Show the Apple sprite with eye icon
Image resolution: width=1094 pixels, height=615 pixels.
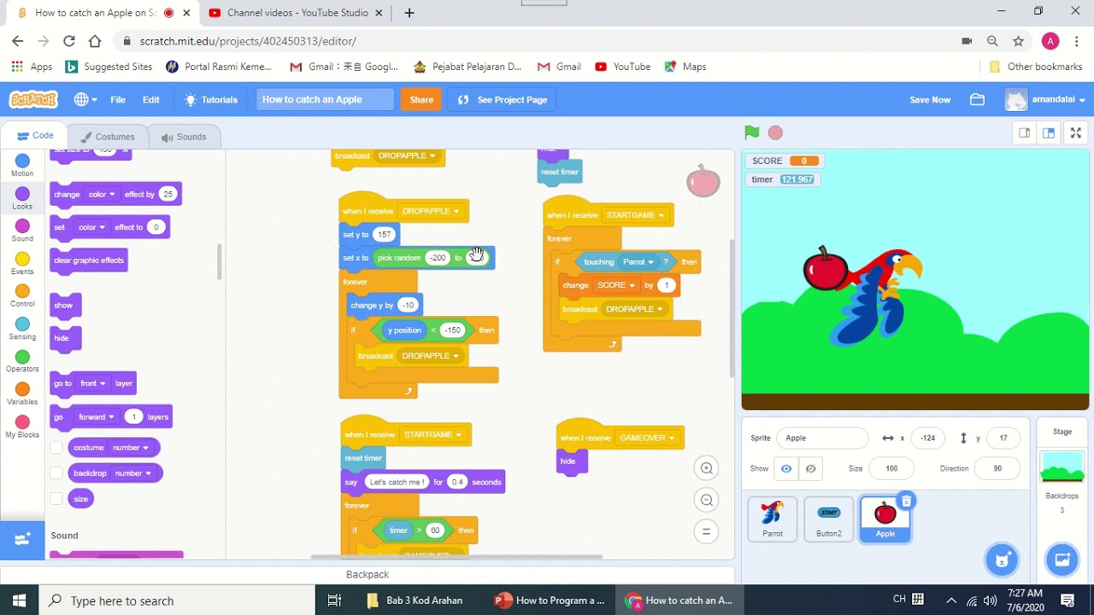tap(786, 468)
